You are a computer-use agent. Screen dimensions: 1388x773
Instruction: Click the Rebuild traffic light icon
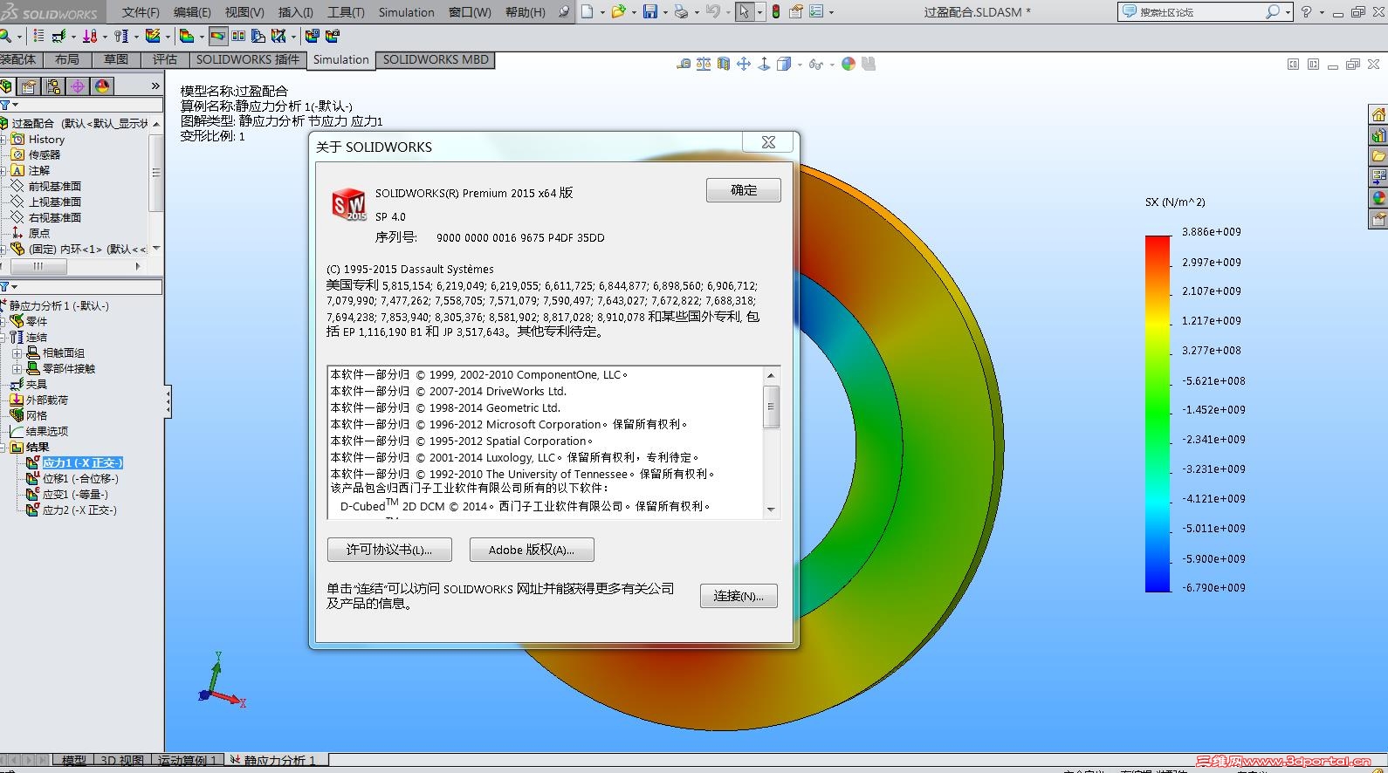tap(776, 12)
